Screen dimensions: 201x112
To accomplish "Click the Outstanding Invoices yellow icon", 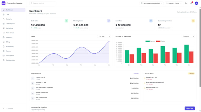I will [193, 21].
